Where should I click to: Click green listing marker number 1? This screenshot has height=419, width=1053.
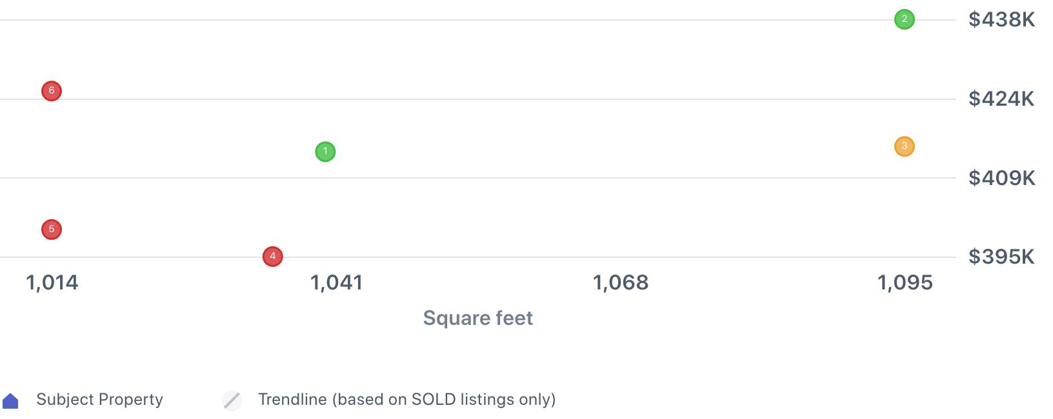325,152
